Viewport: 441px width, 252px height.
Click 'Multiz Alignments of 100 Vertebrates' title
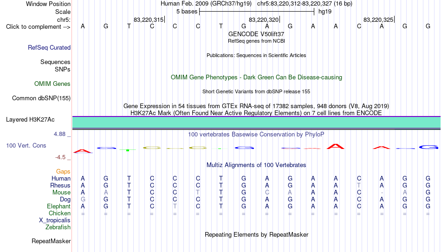point(256,165)
